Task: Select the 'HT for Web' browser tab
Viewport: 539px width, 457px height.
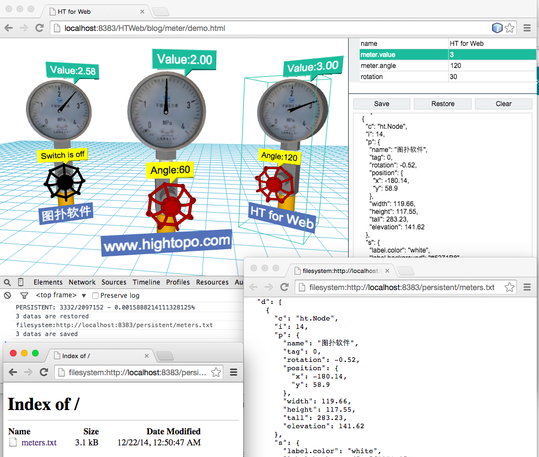Action: coord(74,10)
